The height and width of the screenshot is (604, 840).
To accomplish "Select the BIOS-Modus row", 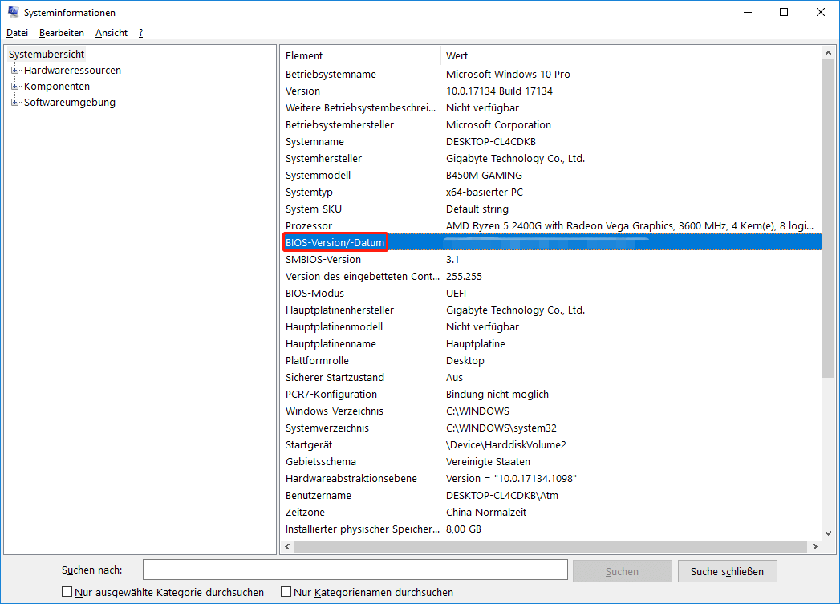I will pos(551,294).
